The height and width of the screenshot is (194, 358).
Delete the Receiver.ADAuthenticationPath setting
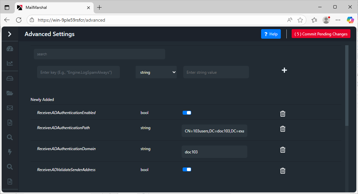(x=282, y=129)
